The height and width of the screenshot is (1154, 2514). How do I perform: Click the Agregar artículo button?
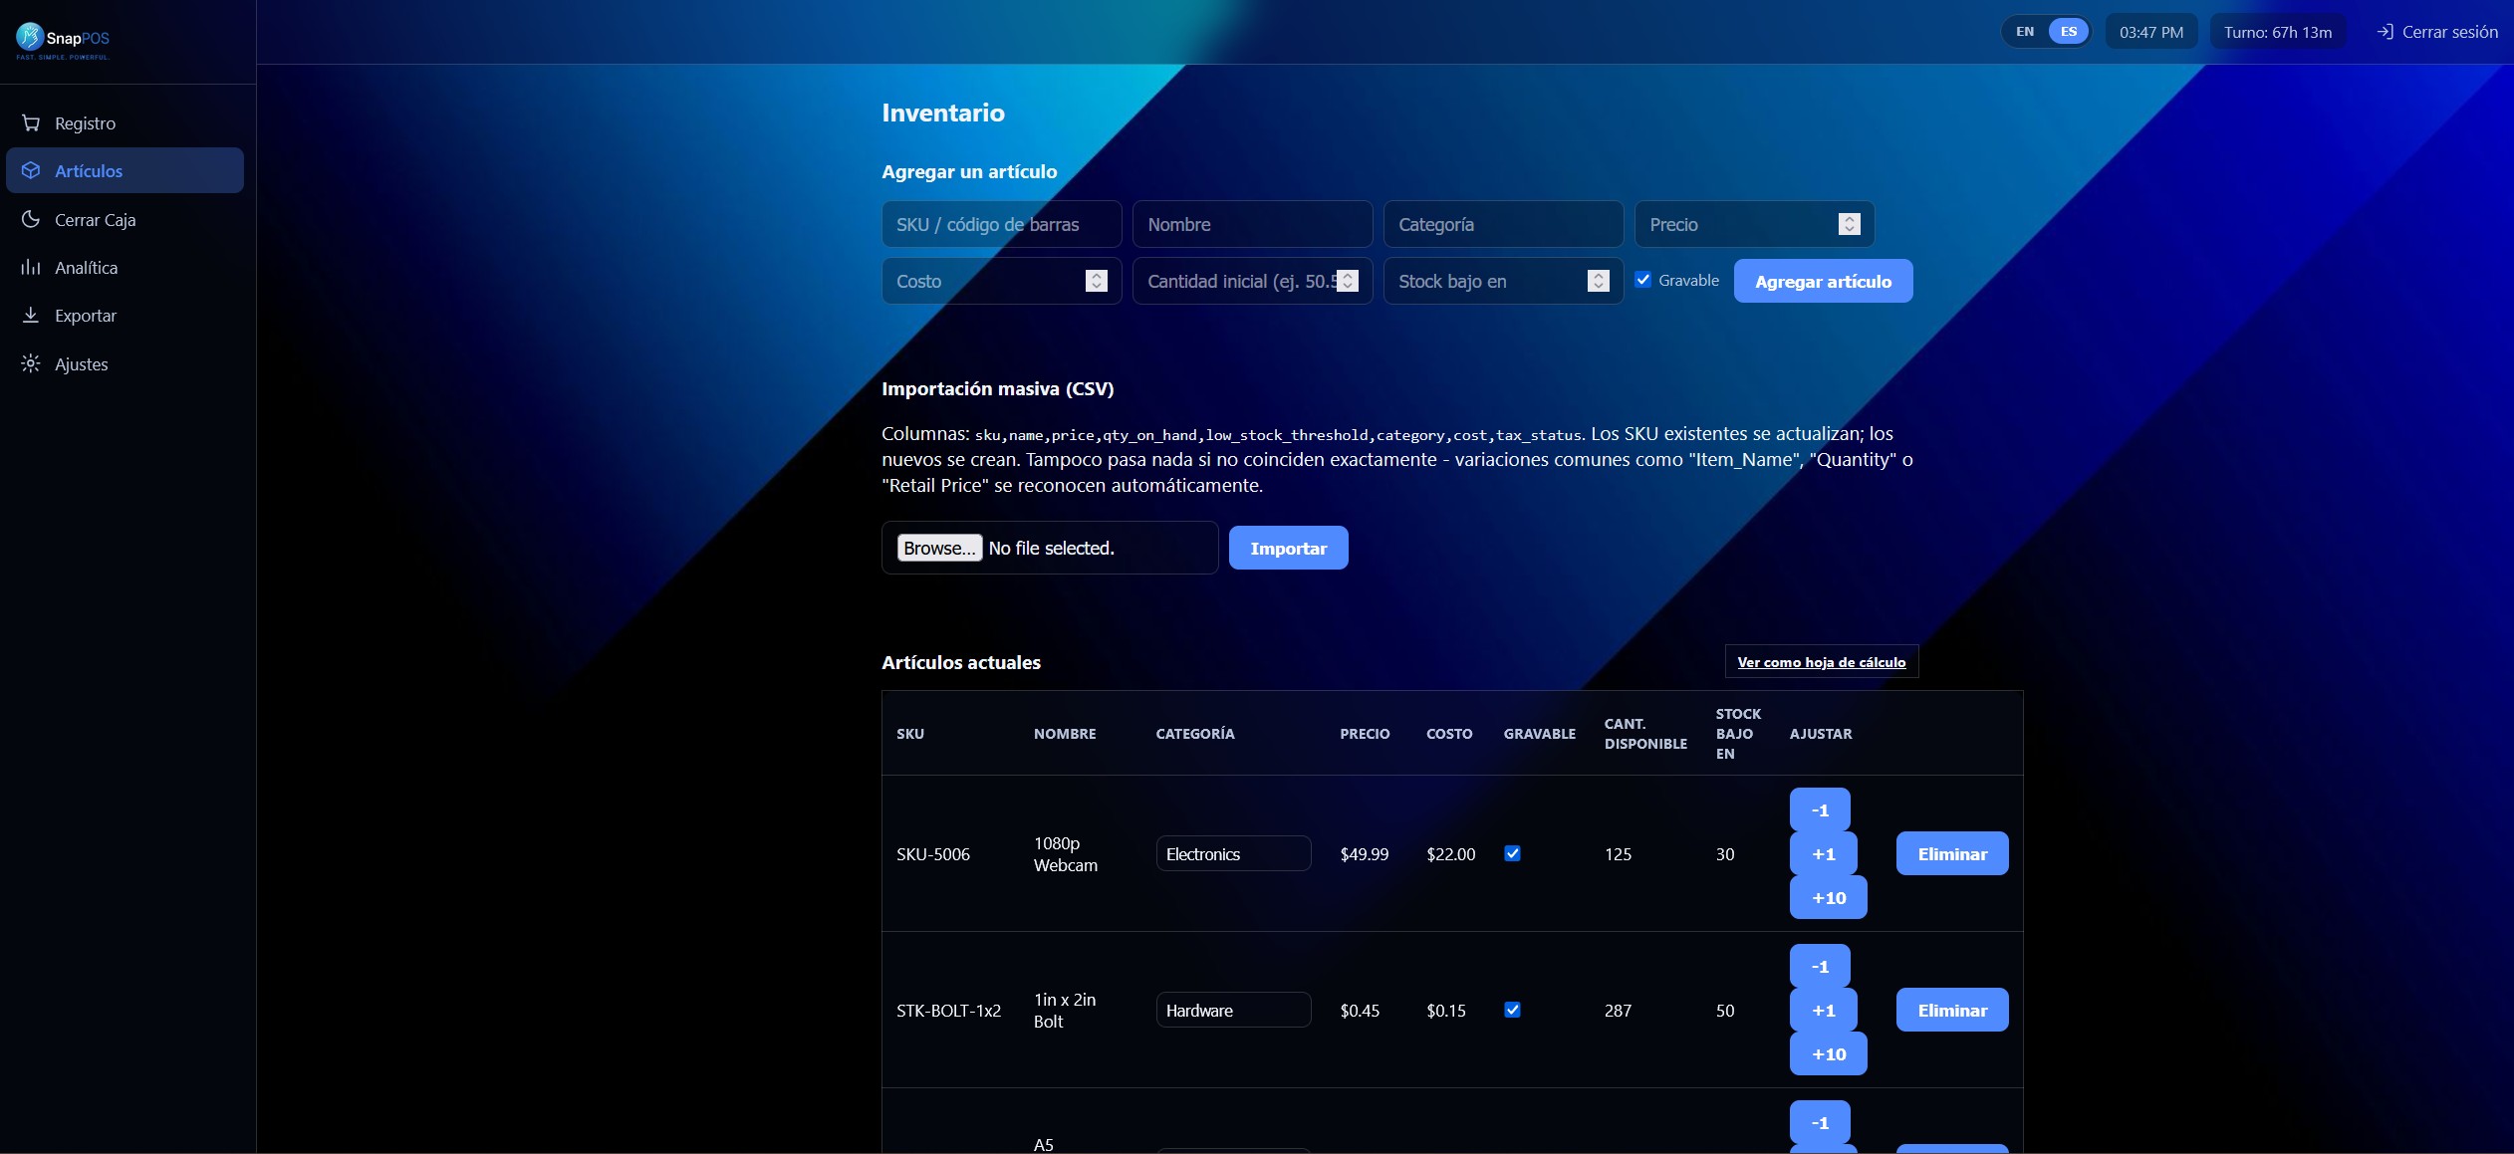coord(1823,281)
